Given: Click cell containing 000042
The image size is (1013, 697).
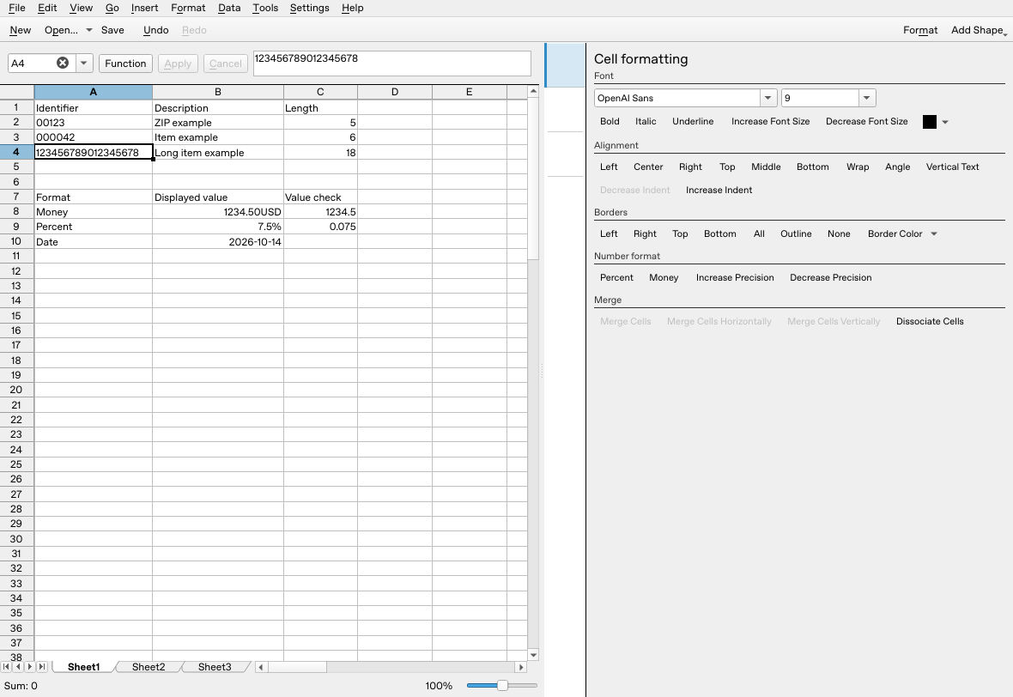Looking at the screenshot, I should (93, 137).
